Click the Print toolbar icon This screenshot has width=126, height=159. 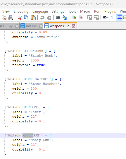coord(11,18)
